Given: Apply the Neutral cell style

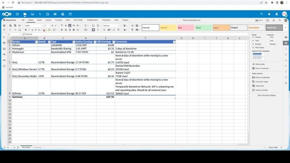Looking at the screenshot, I should tap(168, 28).
